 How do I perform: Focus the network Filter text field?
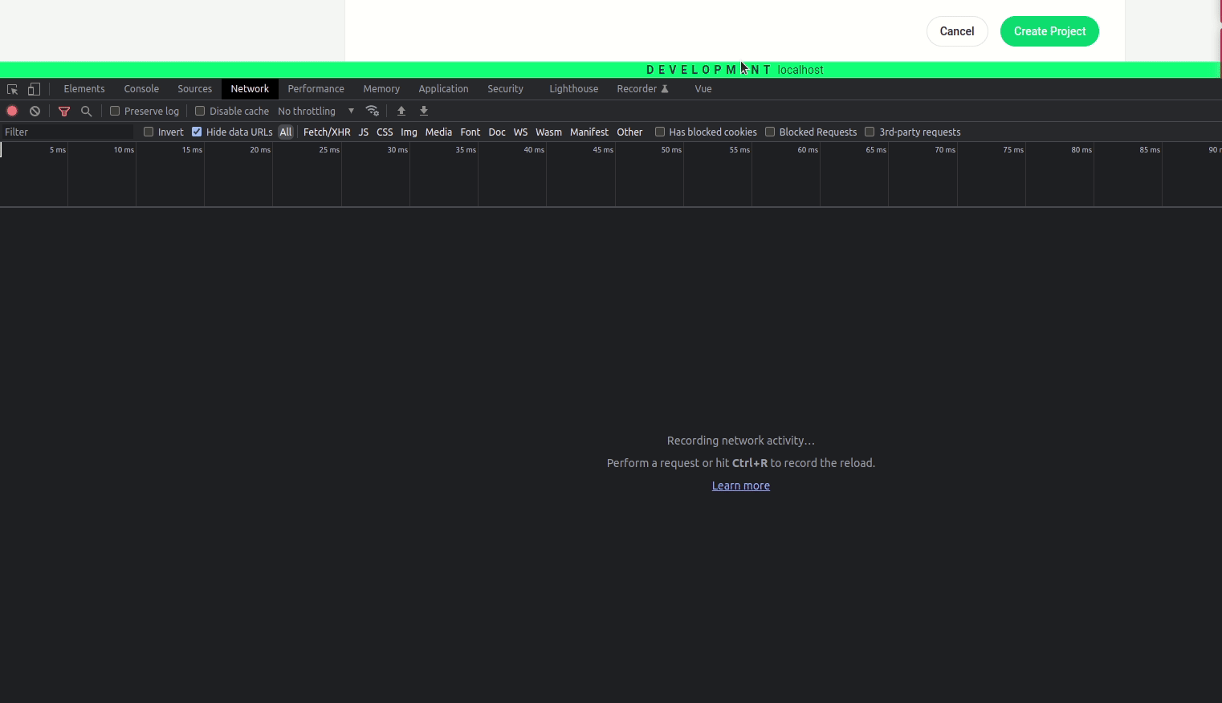pyautogui.click(x=68, y=132)
